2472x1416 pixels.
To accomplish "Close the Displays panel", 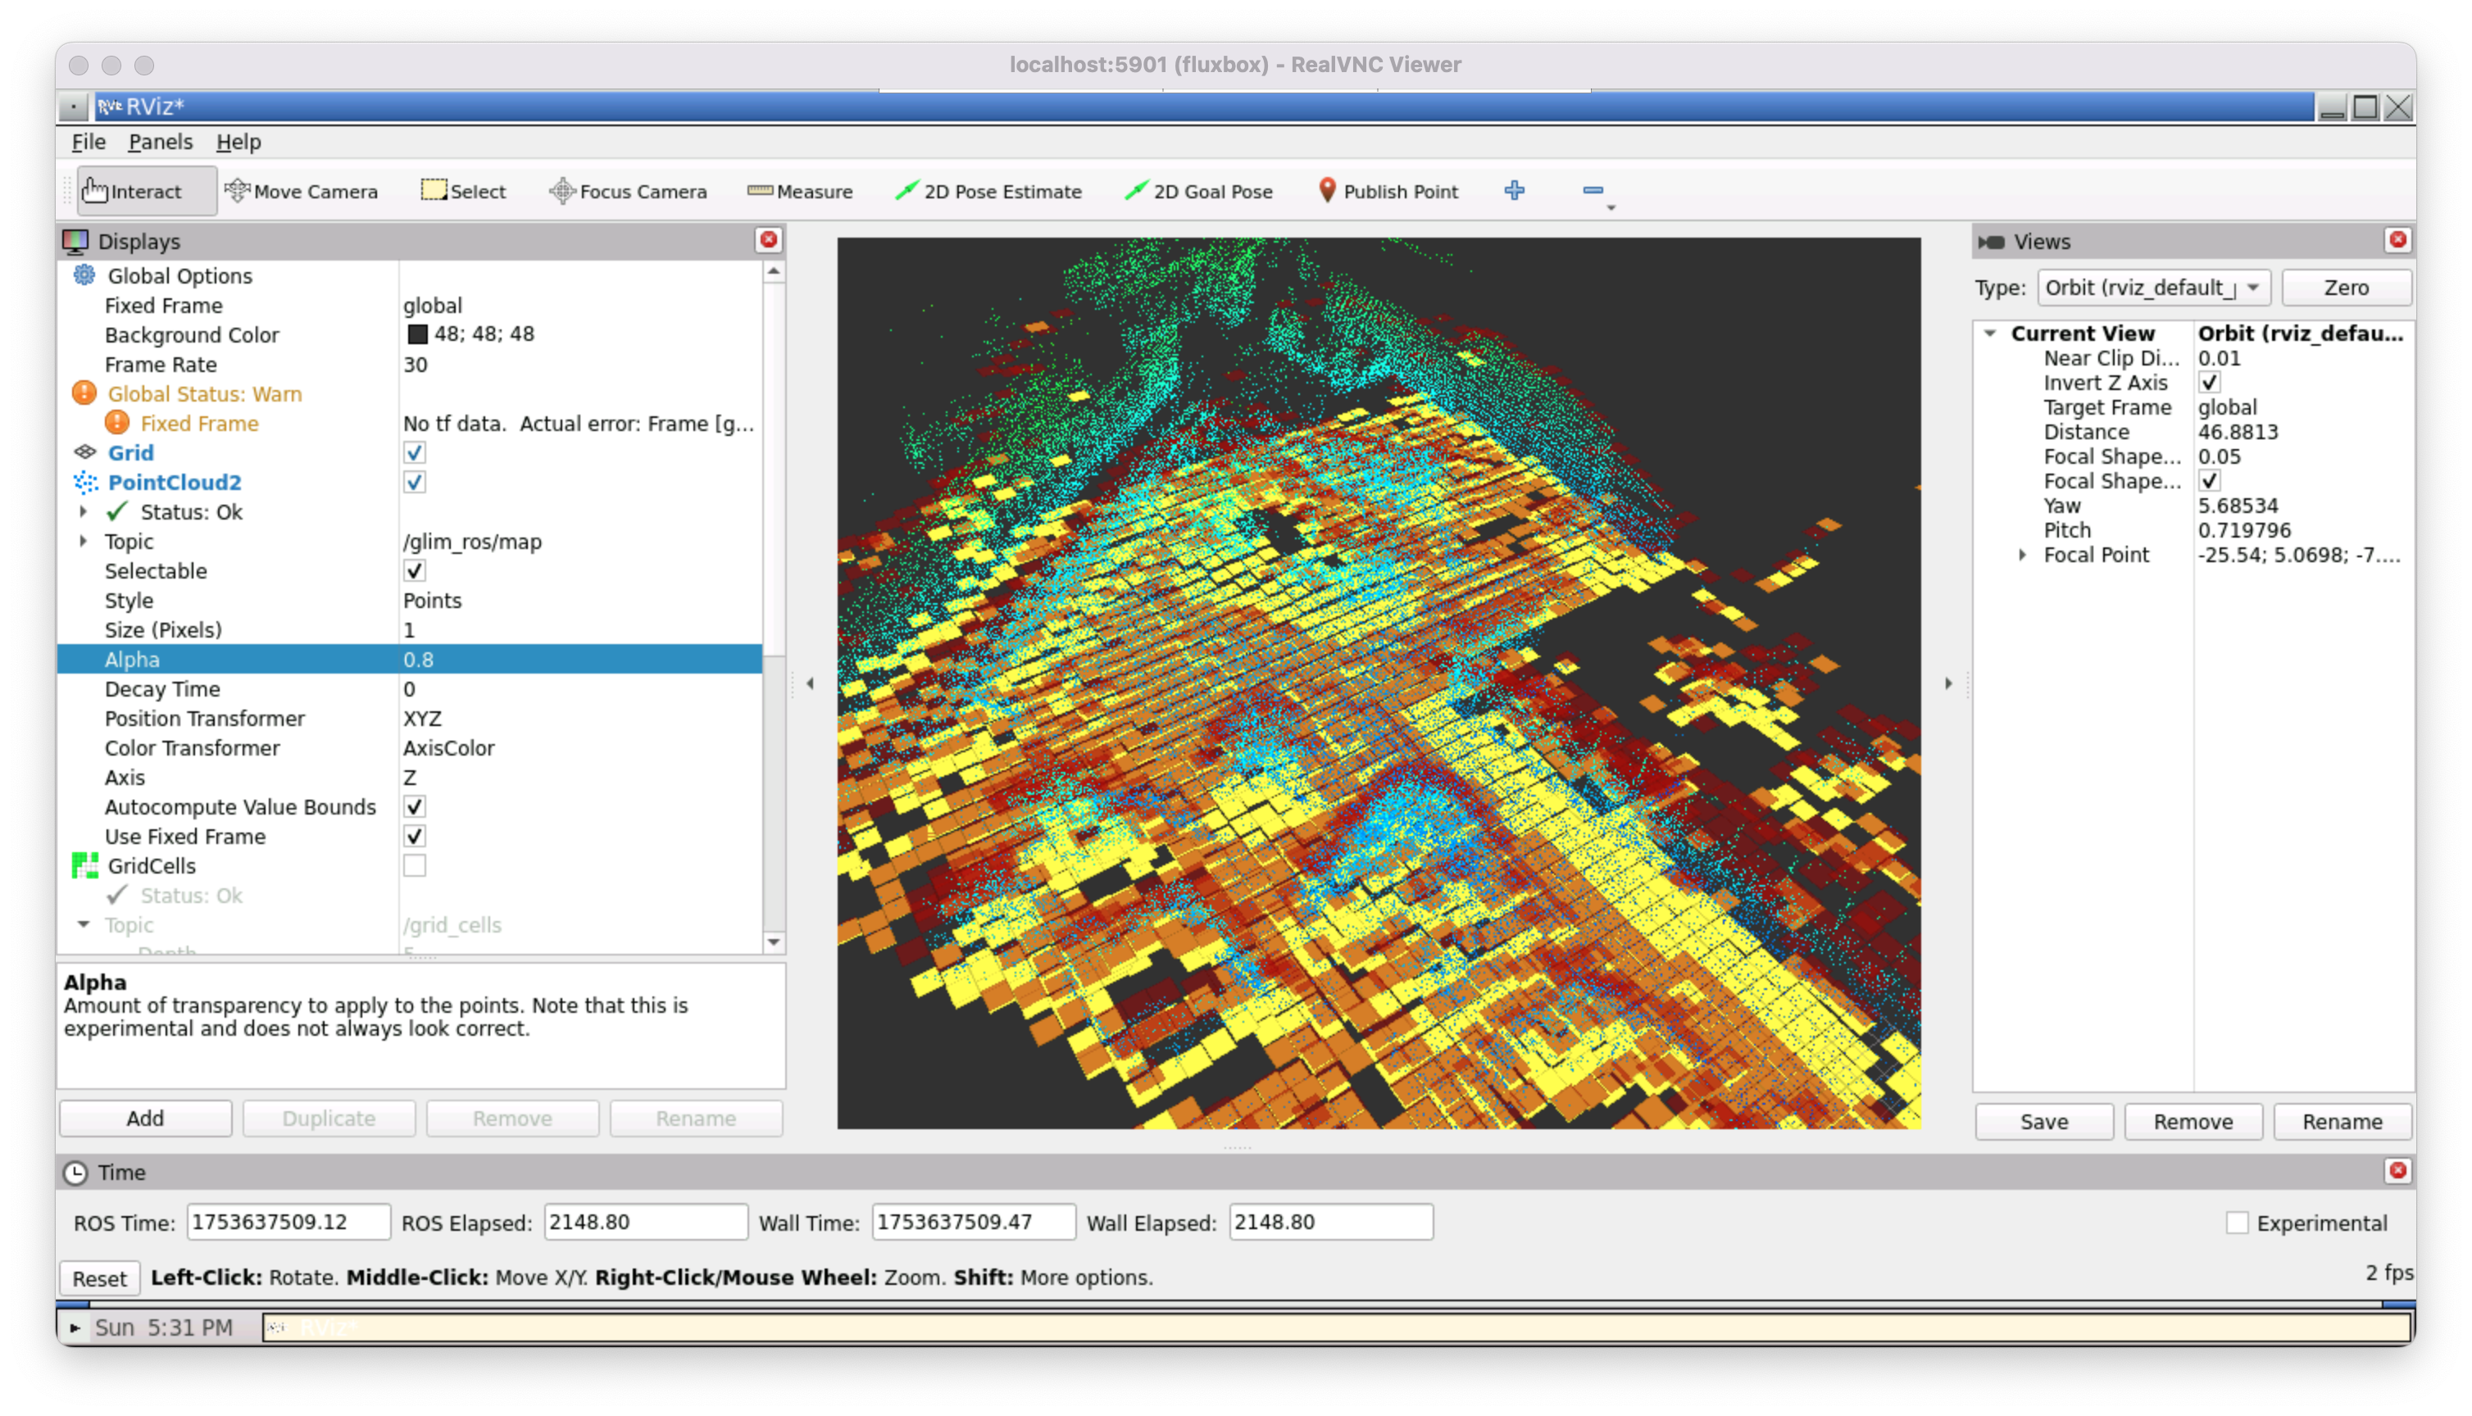I will (x=768, y=240).
